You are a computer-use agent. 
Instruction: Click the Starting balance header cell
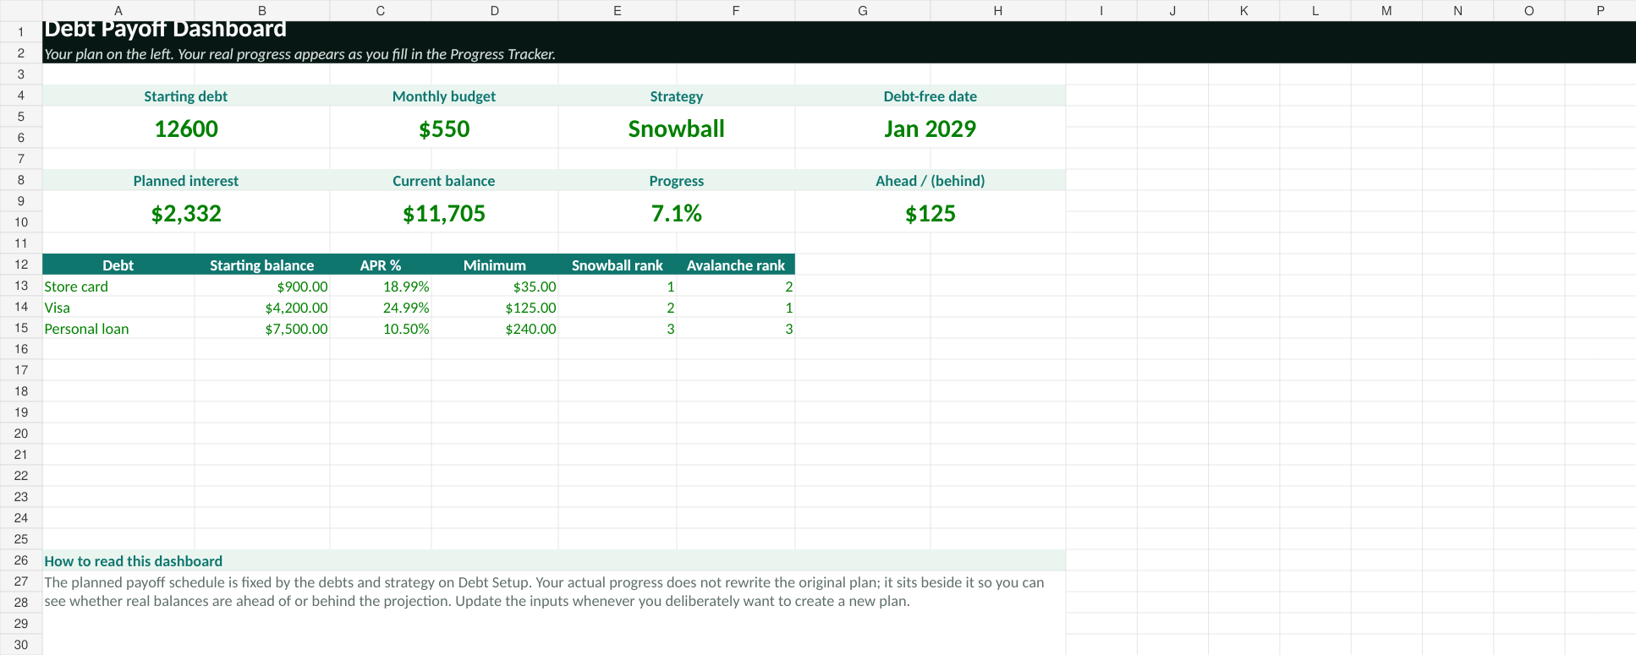[262, 265]
